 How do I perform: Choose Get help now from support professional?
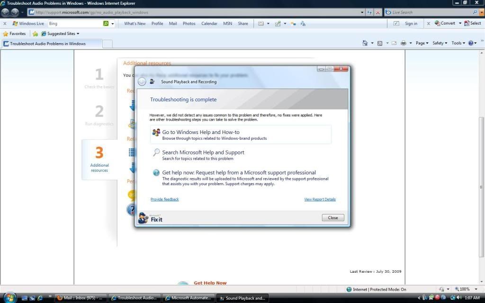[x=241, y=178]
